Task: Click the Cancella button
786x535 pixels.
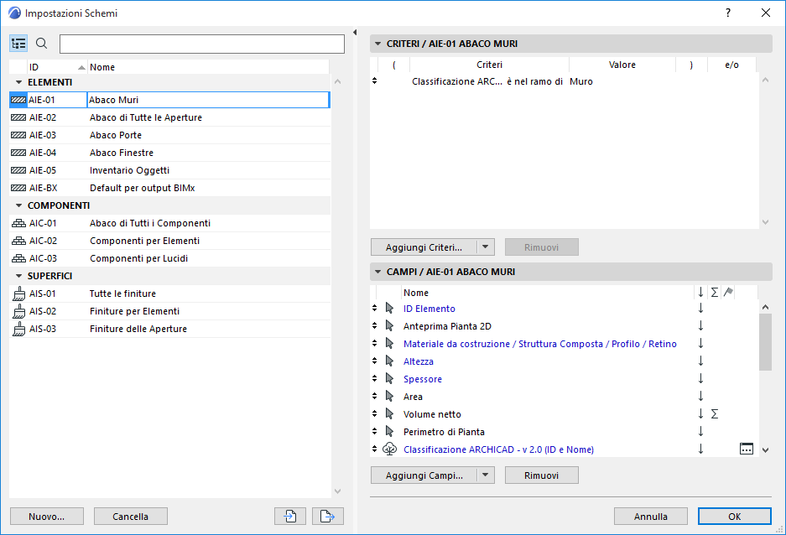Action: tap(130, 517)
